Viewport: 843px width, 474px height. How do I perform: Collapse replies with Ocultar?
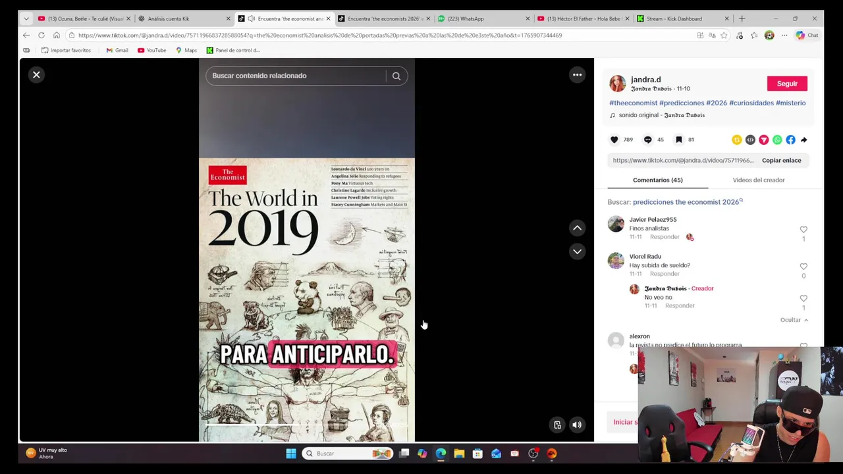[794, 320]
